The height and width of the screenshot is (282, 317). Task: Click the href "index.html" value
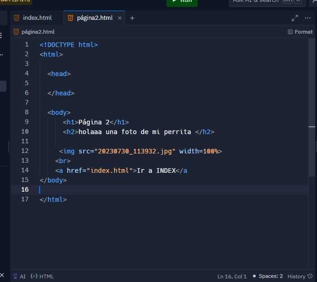110,170
